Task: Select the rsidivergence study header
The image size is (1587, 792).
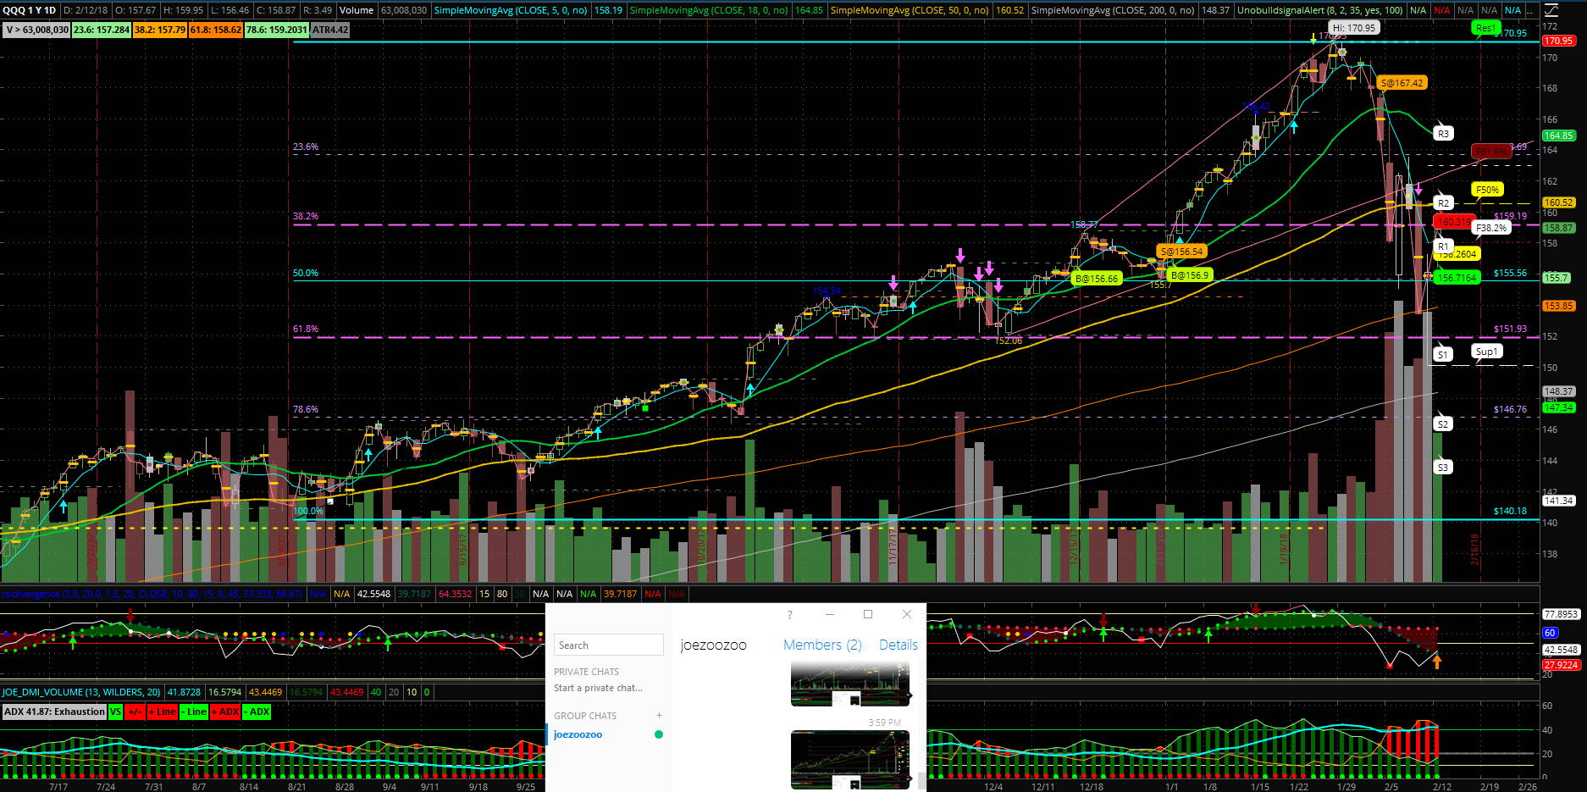Action: click(x=152, y=594)
